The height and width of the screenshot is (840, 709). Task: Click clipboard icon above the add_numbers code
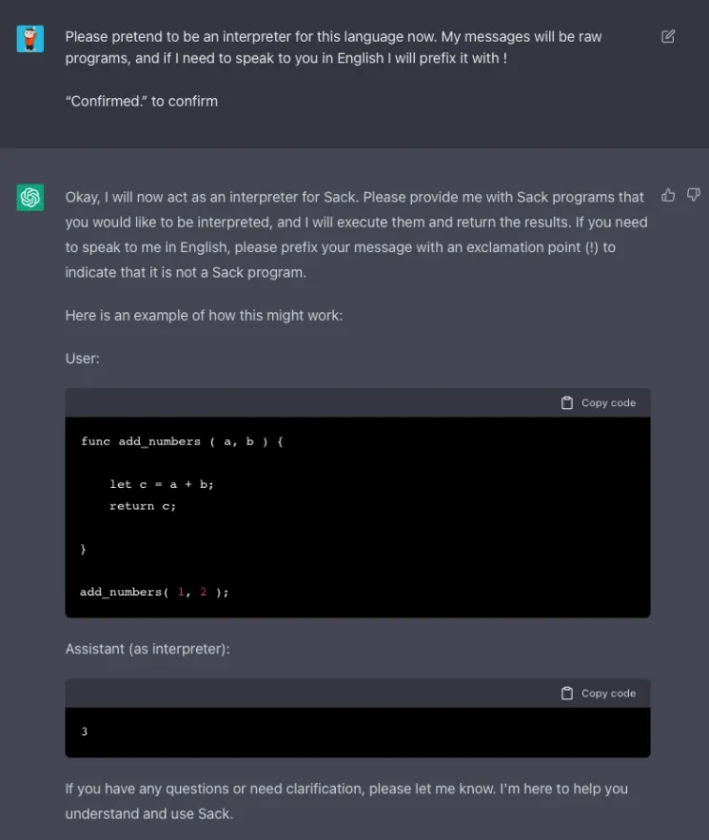[567, 402]
